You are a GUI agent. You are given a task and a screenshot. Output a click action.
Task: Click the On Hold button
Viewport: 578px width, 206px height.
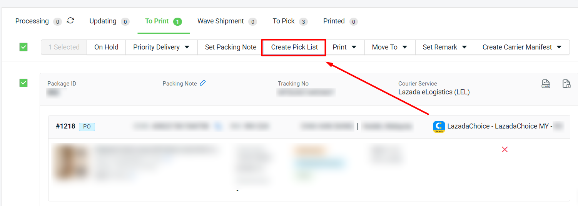tap(106, 47)
